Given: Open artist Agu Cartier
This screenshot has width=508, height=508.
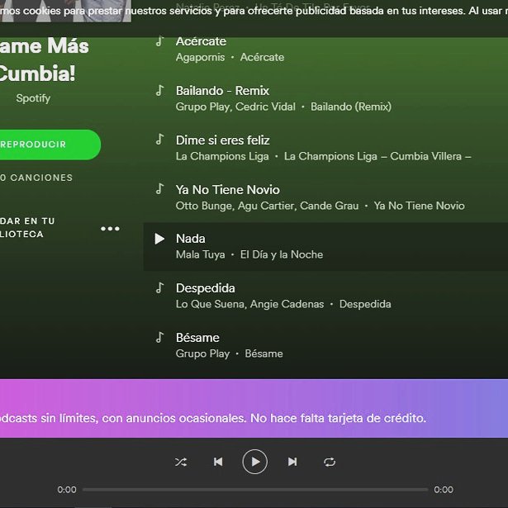Looking at the screenshot, I should [266, 206].
